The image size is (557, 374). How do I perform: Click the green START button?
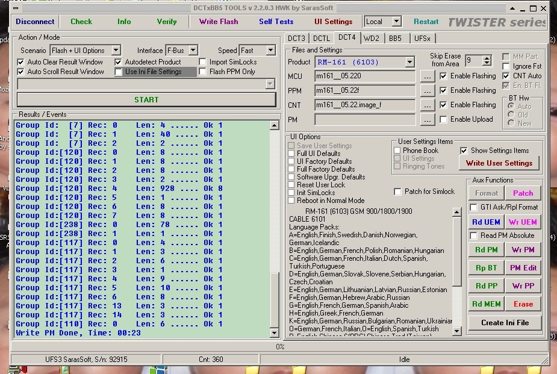click(x=146, y=99)
